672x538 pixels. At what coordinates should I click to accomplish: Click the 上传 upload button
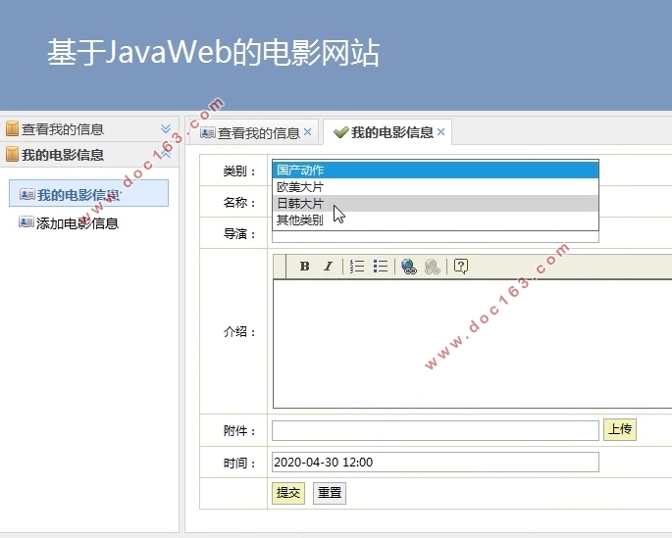(x=620, y=429)
